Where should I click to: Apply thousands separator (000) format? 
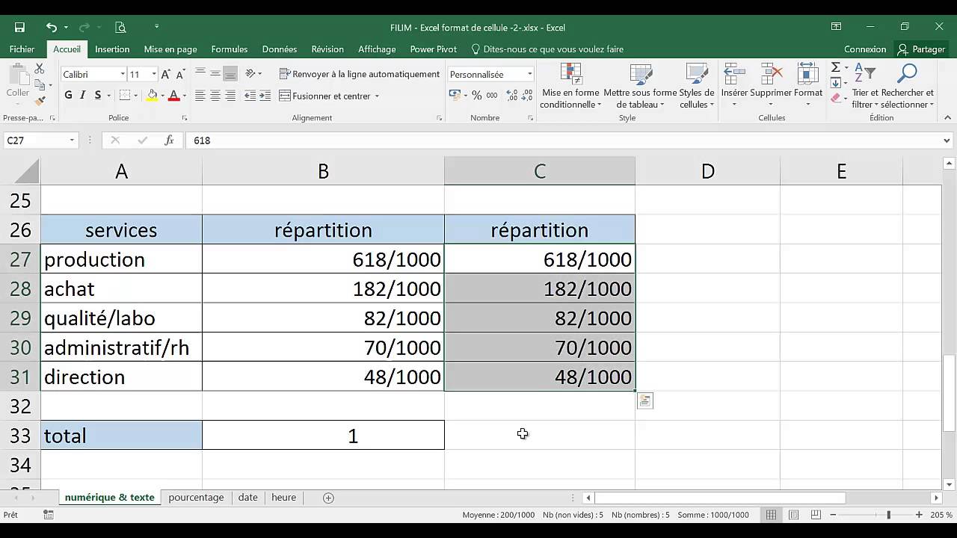coord(492,96)
